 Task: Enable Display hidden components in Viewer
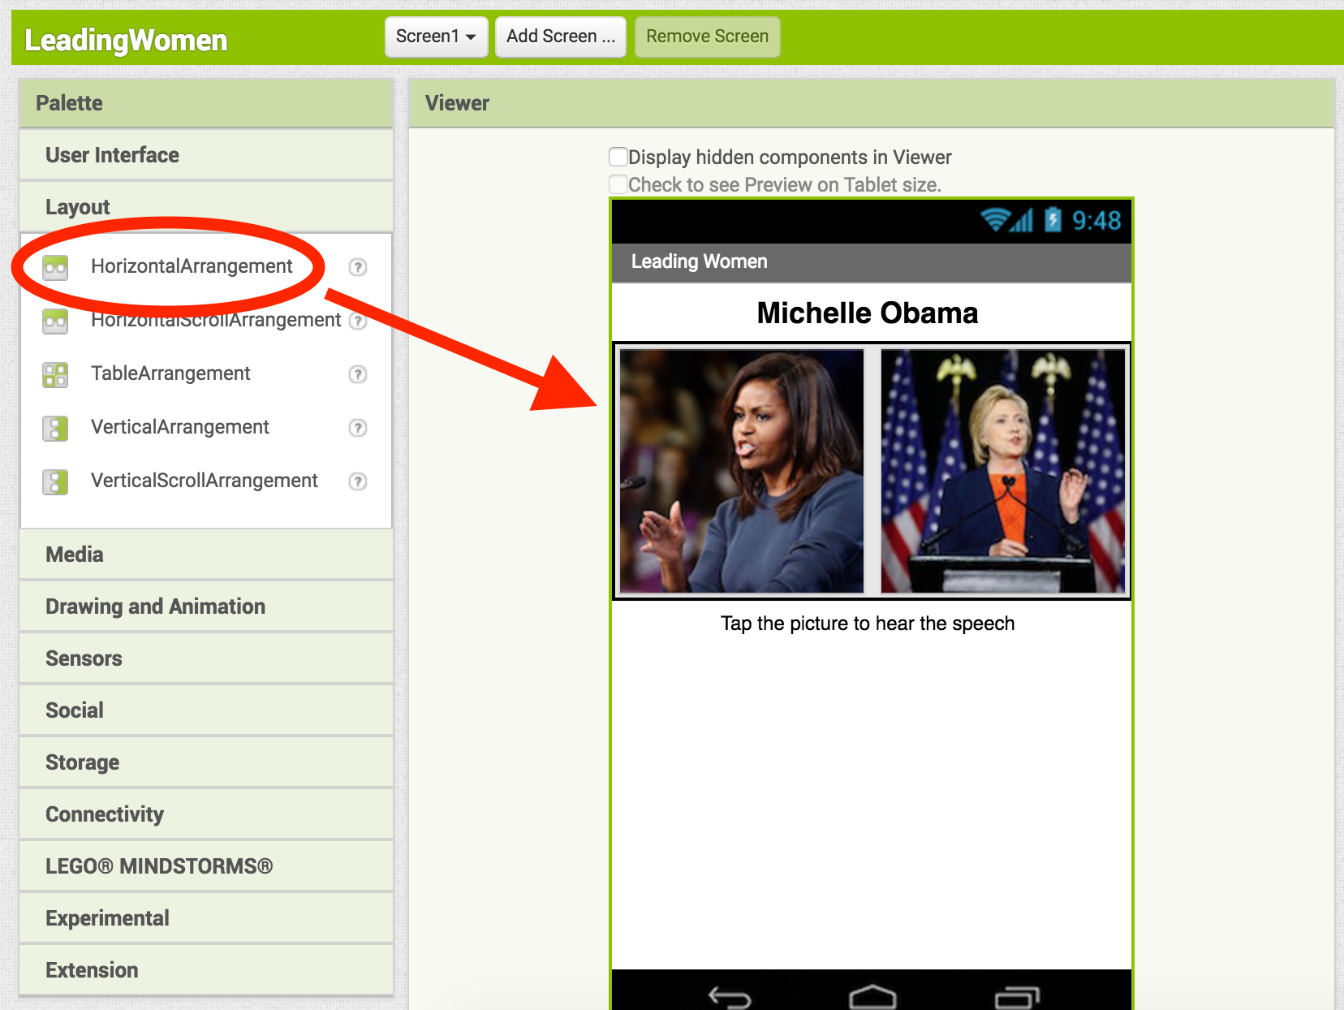pyautogui.click(x=618, y=157)
